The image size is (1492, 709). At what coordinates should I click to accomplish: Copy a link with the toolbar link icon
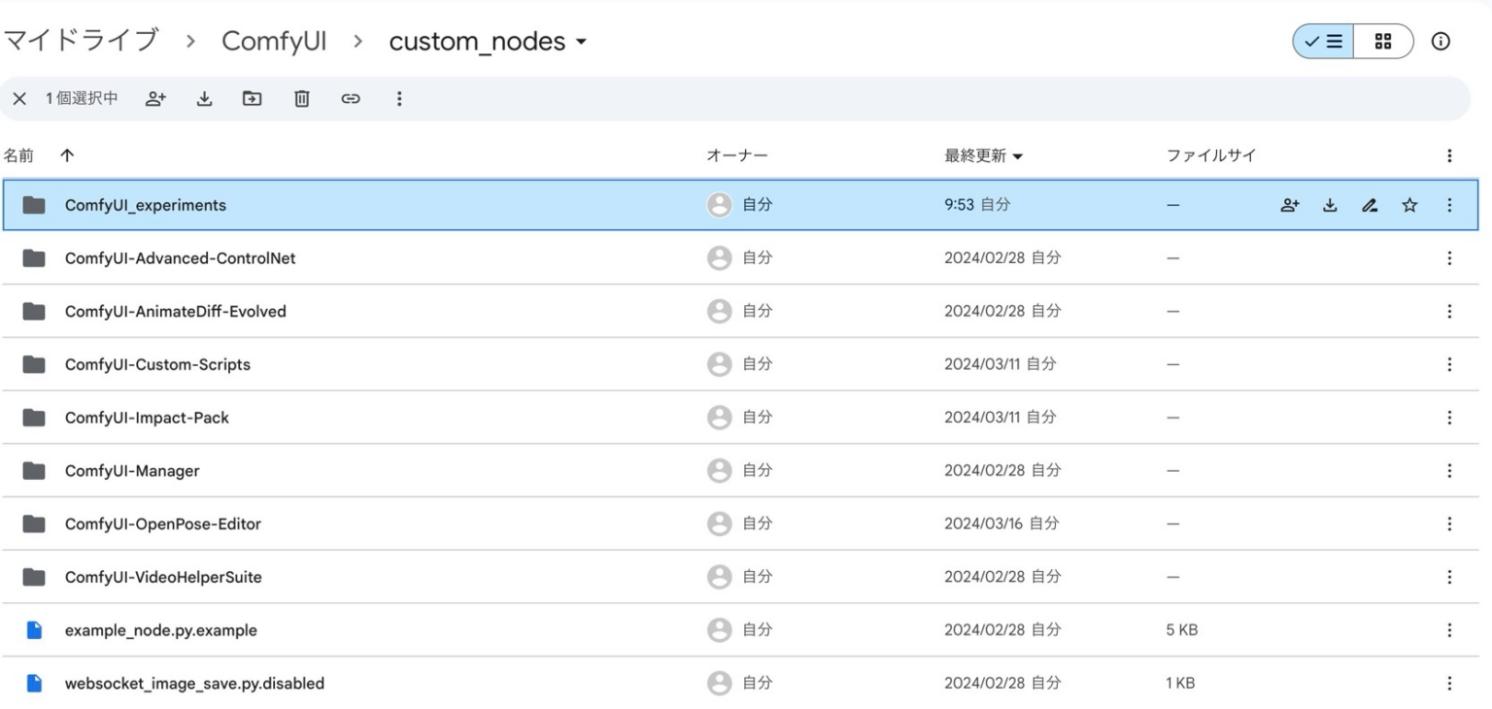click(351, 98)
